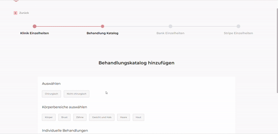Click the circle marker above Behandlung Katalog
278x134 pixels.
pos(103,26)
